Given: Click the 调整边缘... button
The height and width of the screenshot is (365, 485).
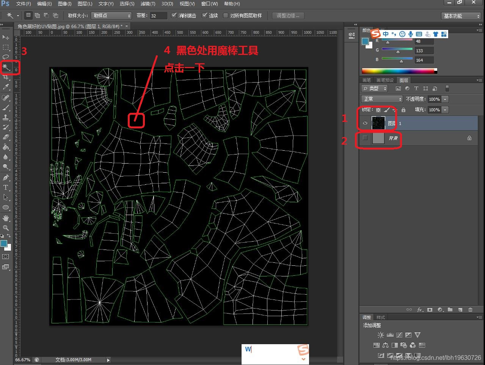Looking at the screenshot, I should tap(288, 16).
